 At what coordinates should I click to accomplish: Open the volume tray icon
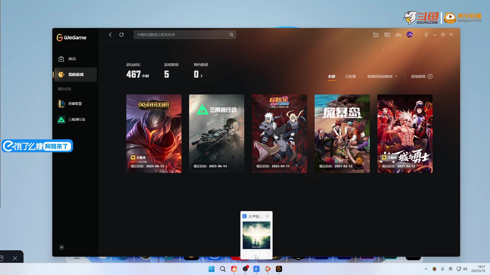point(465,269)
